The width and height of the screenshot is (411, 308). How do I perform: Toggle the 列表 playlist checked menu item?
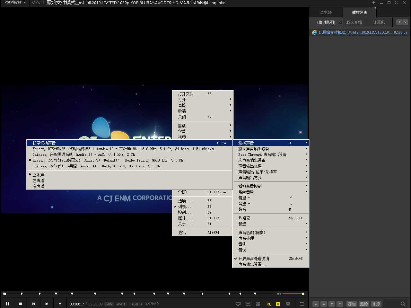click(202, 207)
